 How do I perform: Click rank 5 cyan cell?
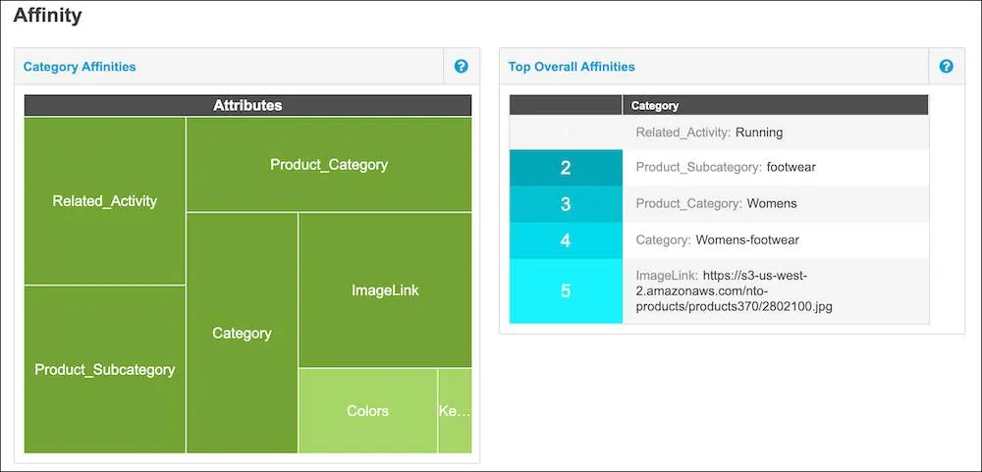point(567,291)
